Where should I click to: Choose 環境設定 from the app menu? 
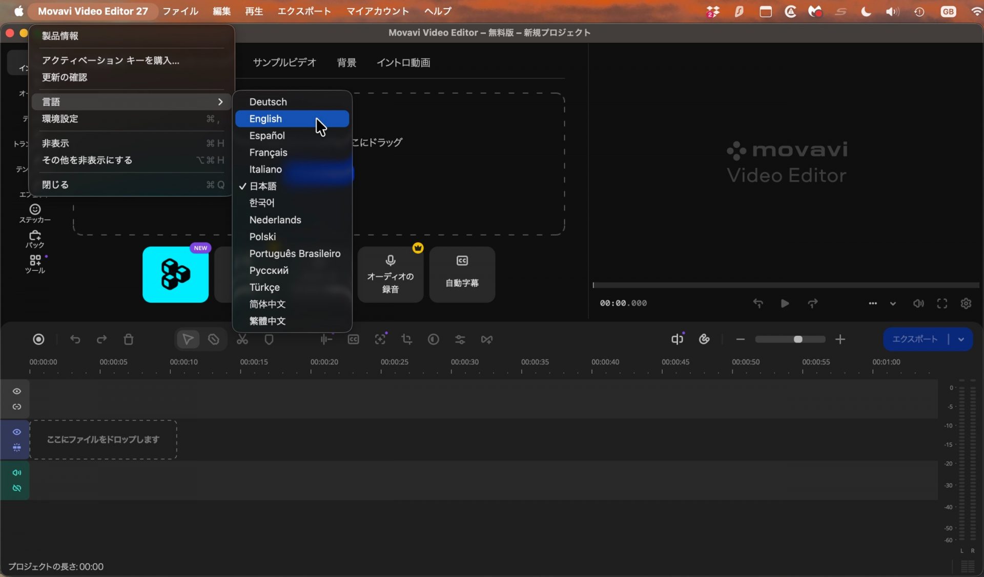131,119
